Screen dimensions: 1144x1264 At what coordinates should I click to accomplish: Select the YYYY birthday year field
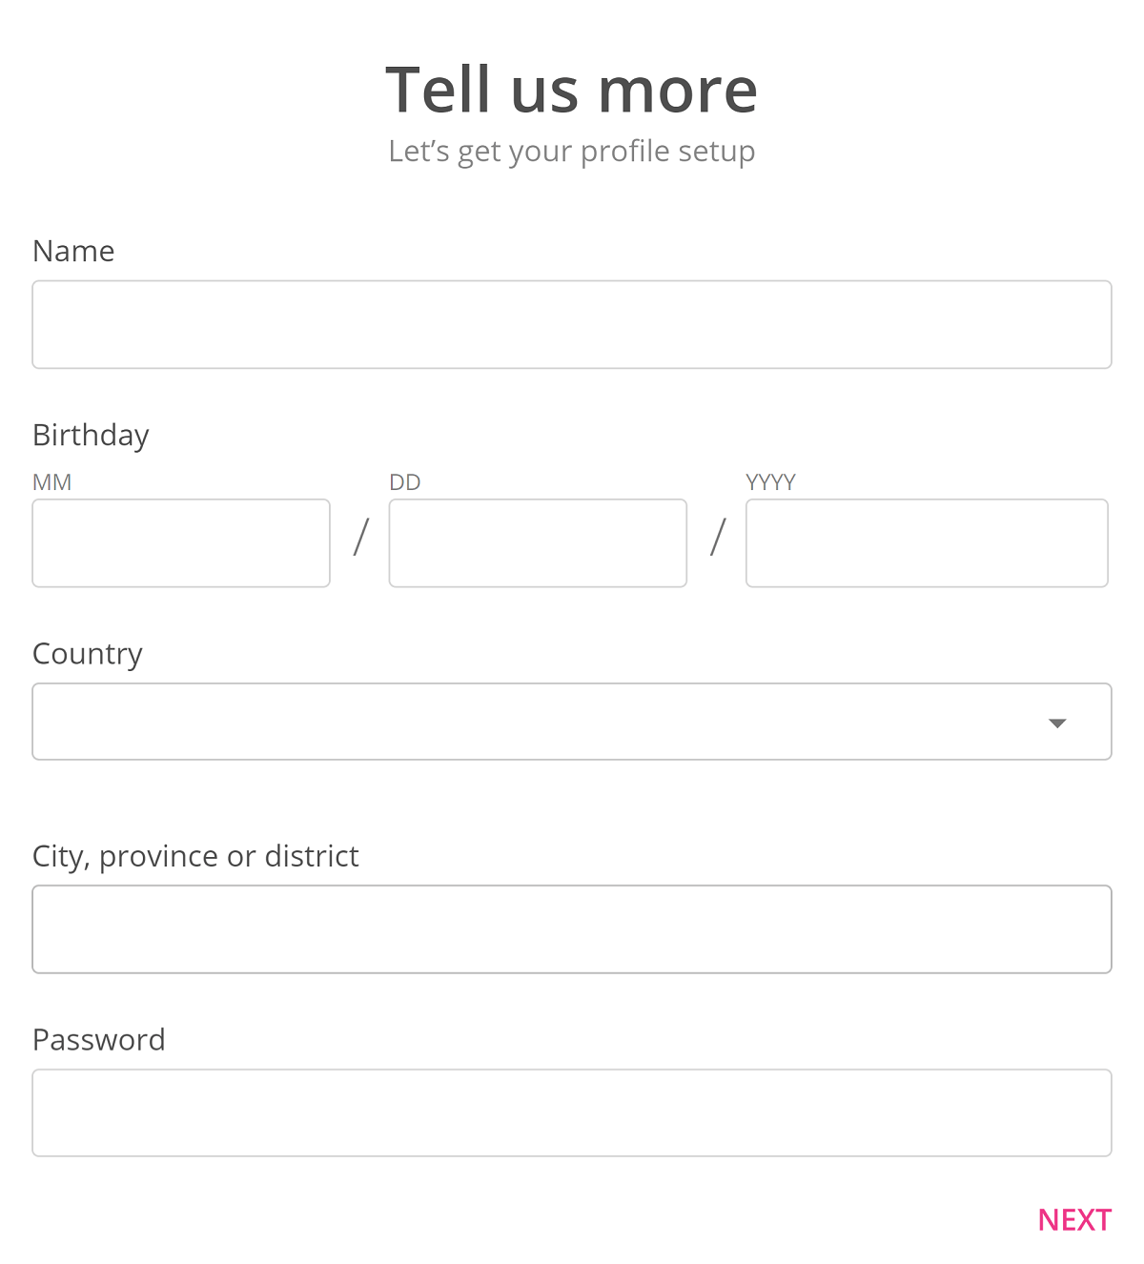927,543
